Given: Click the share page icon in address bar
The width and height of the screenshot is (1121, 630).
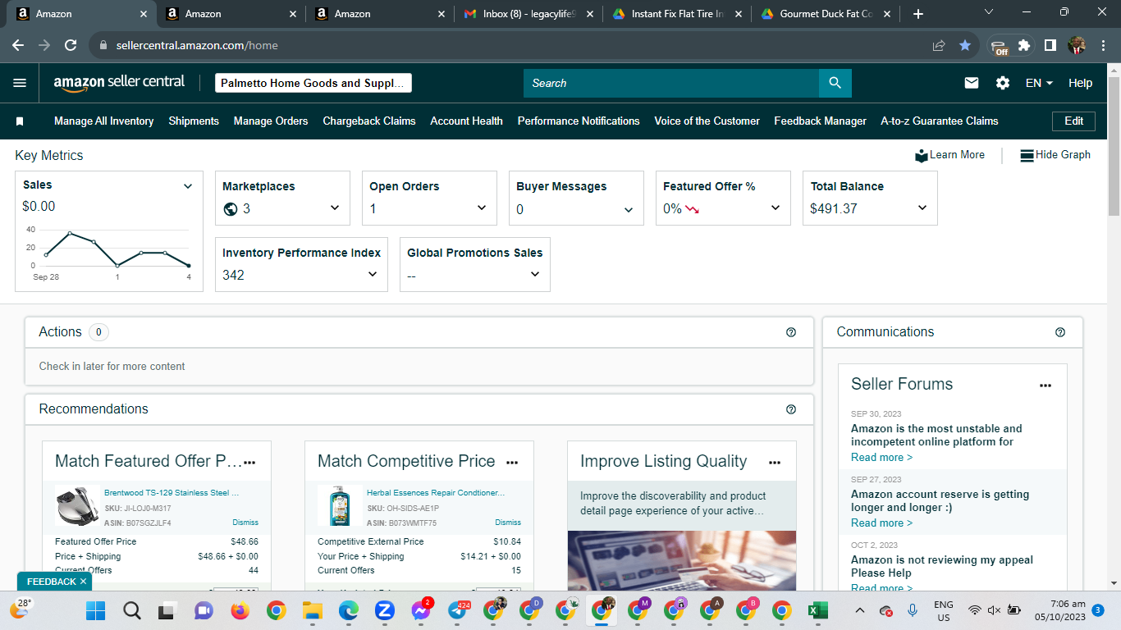Looking at the screenshot, I should tap(939, 45).
